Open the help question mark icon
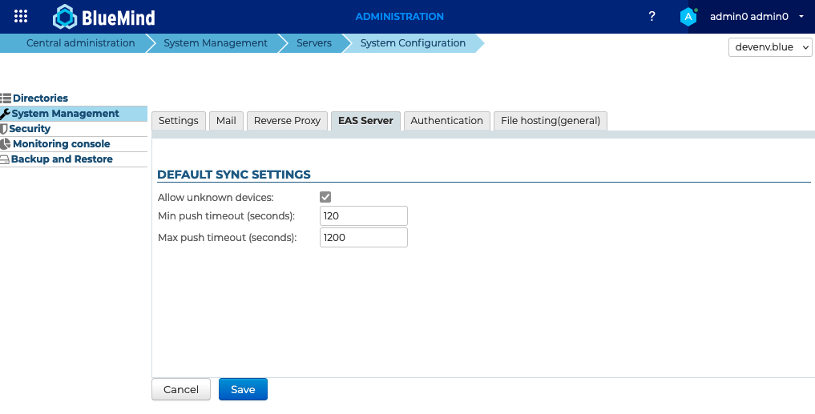815x414 pixels. pyautogui.click(x=652, y=16)
